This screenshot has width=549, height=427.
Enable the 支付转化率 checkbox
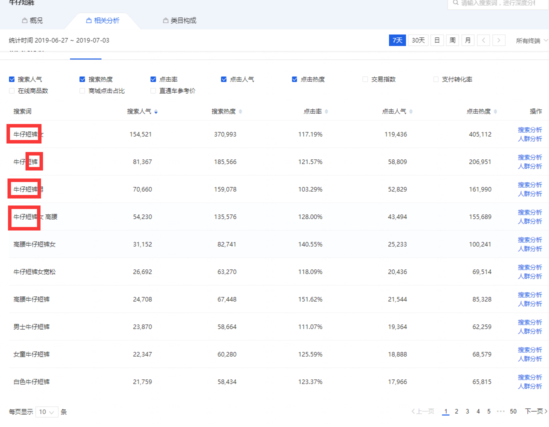coord(436,79)
